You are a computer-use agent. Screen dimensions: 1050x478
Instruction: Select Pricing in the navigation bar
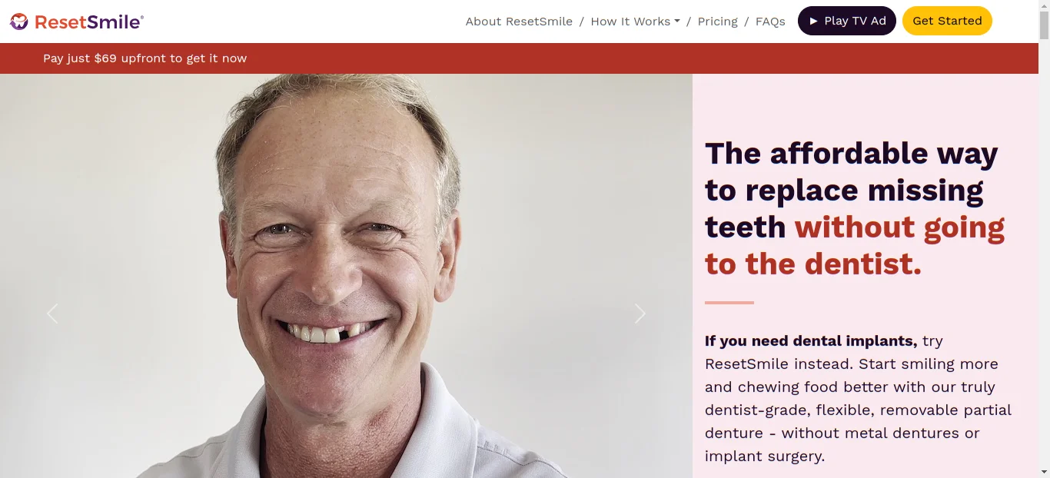pyautogui.click(x=717, y=22)
